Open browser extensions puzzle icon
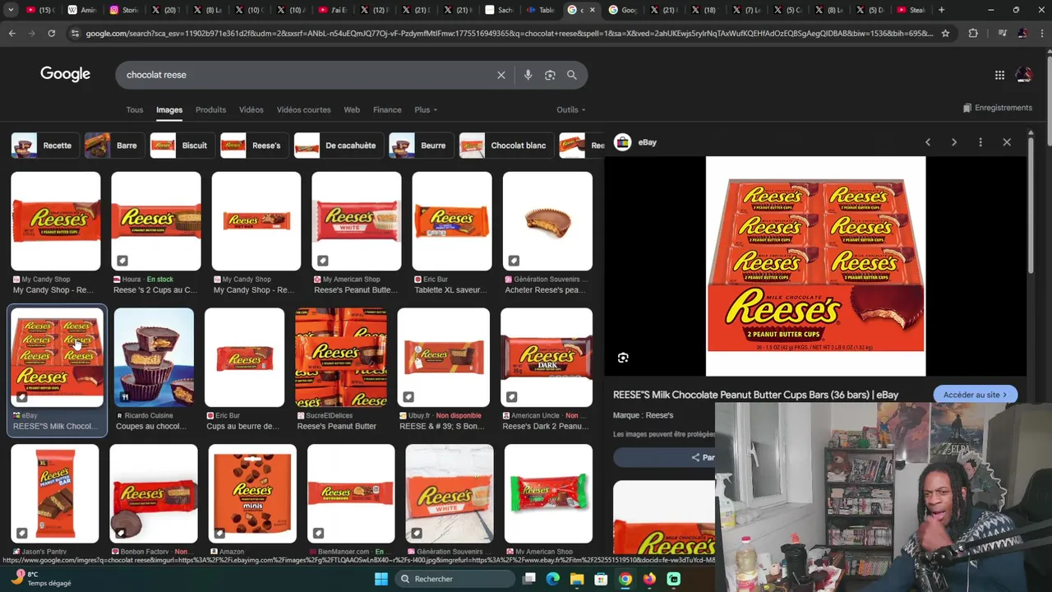This screenshot has width=1052, height=592. [973, 33]
